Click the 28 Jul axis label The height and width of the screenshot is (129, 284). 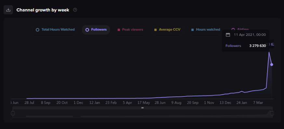coord(29,103)
